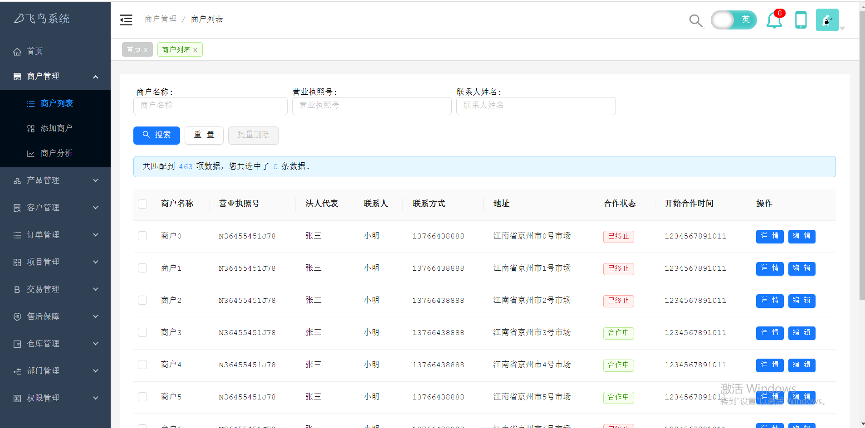Click the 飞鸟系统 logo
The width and height of the screenshot is (865, 428).
[42, 19]
